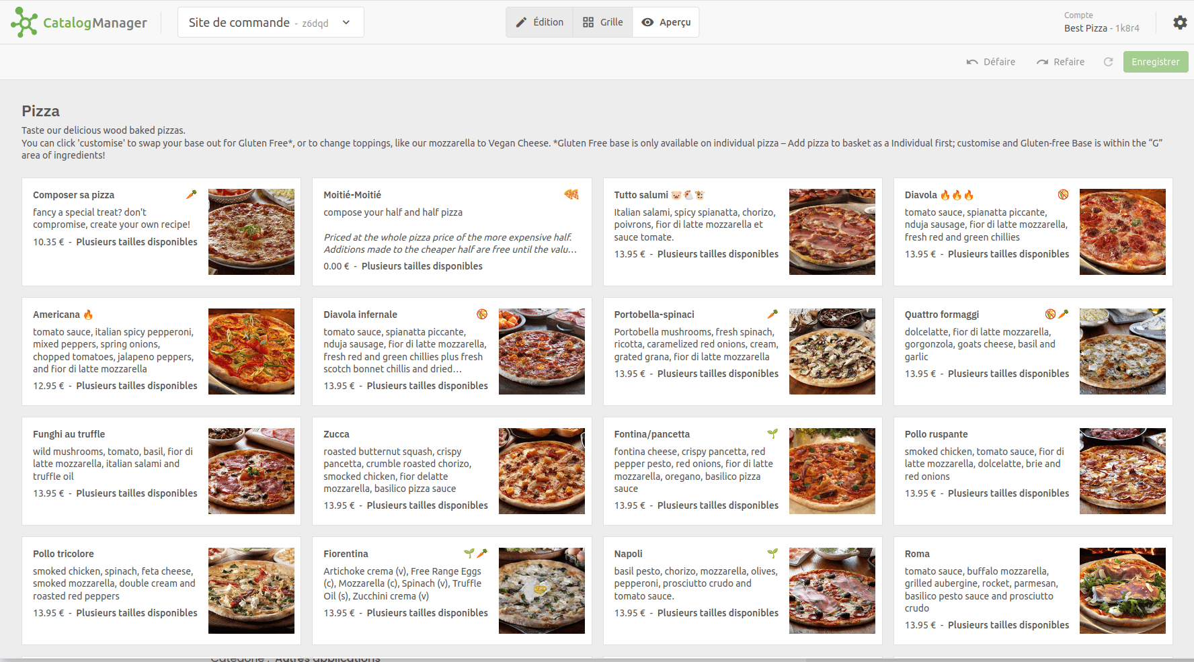Select the Americana title
1194x662 pixels.
click(56, 315)
